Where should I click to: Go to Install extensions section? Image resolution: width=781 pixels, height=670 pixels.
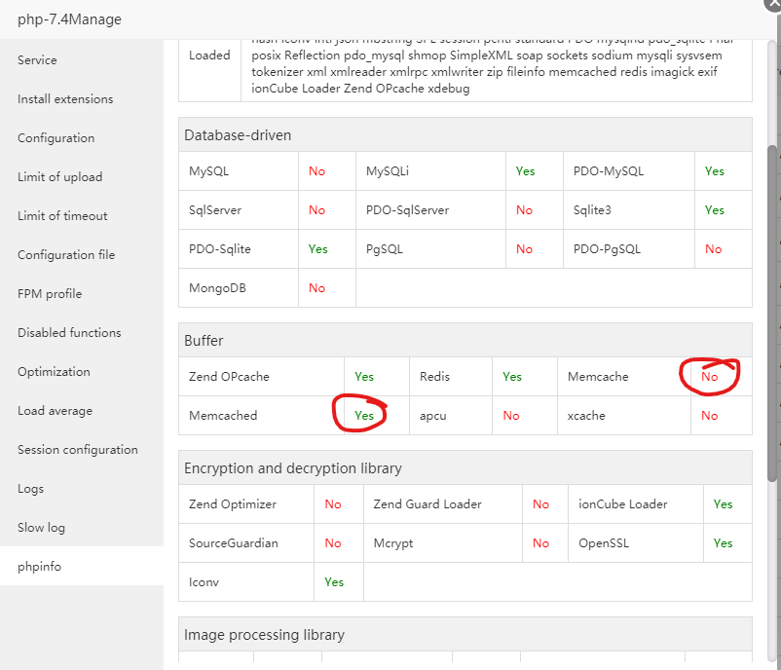pyautogui.click(x=65, y=99)
